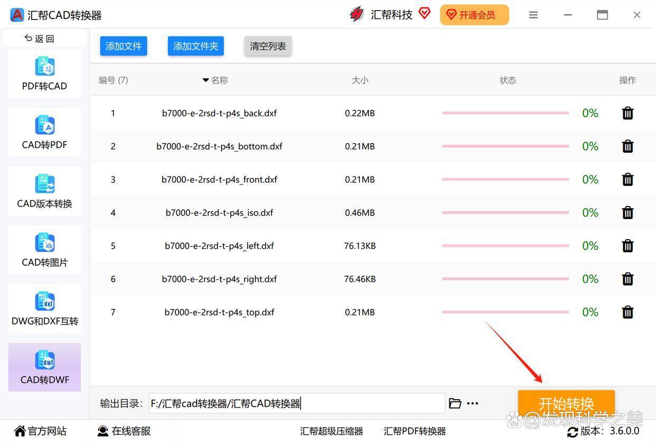
Task: Select file name b7000-e-2rsd-t-p4s_left.dxf
Action: pyautogui.click(x=219, y=246)
